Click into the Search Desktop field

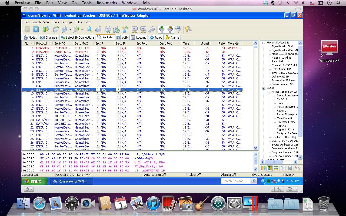(236, 181)
